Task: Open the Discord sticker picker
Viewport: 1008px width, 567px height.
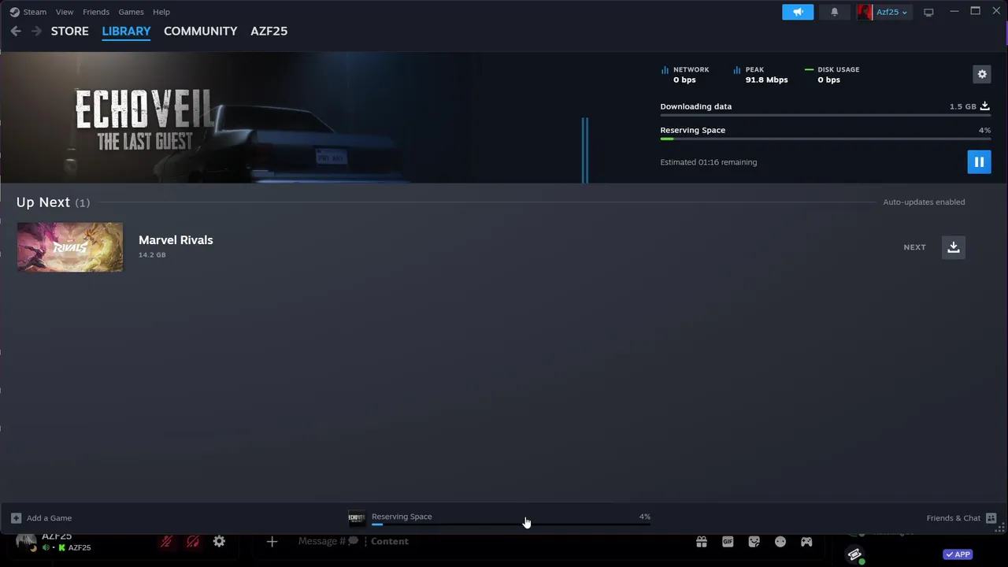Action: coord(754,542)
